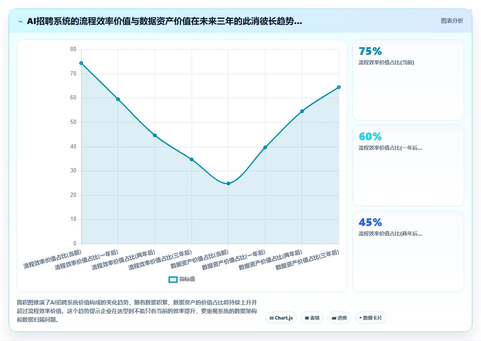
Task: Click the y-axis value 20
Action: pos(73,195)
